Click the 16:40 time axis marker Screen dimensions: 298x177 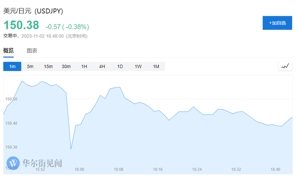[x=275, y=170]
